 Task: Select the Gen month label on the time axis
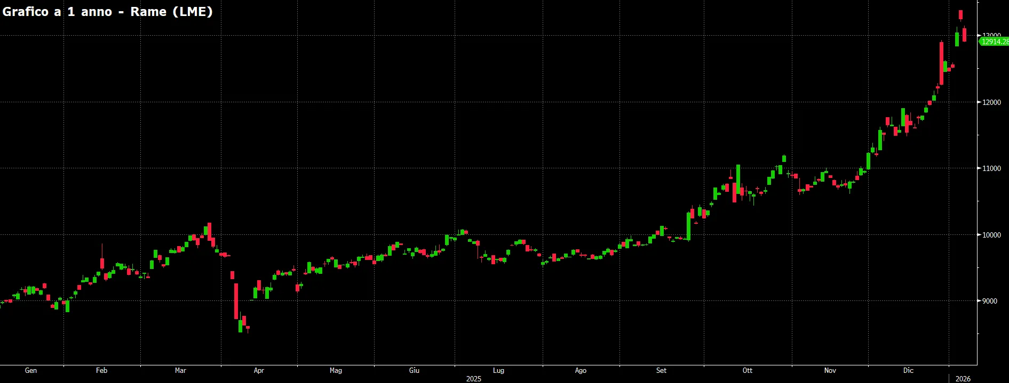31,370
